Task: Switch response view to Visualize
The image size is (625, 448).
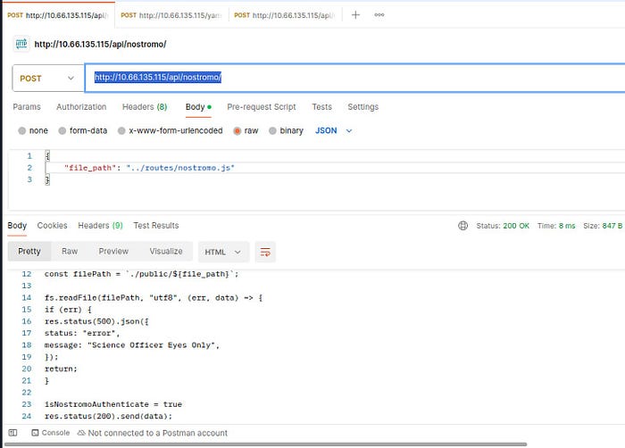Action: coord(166,252)
